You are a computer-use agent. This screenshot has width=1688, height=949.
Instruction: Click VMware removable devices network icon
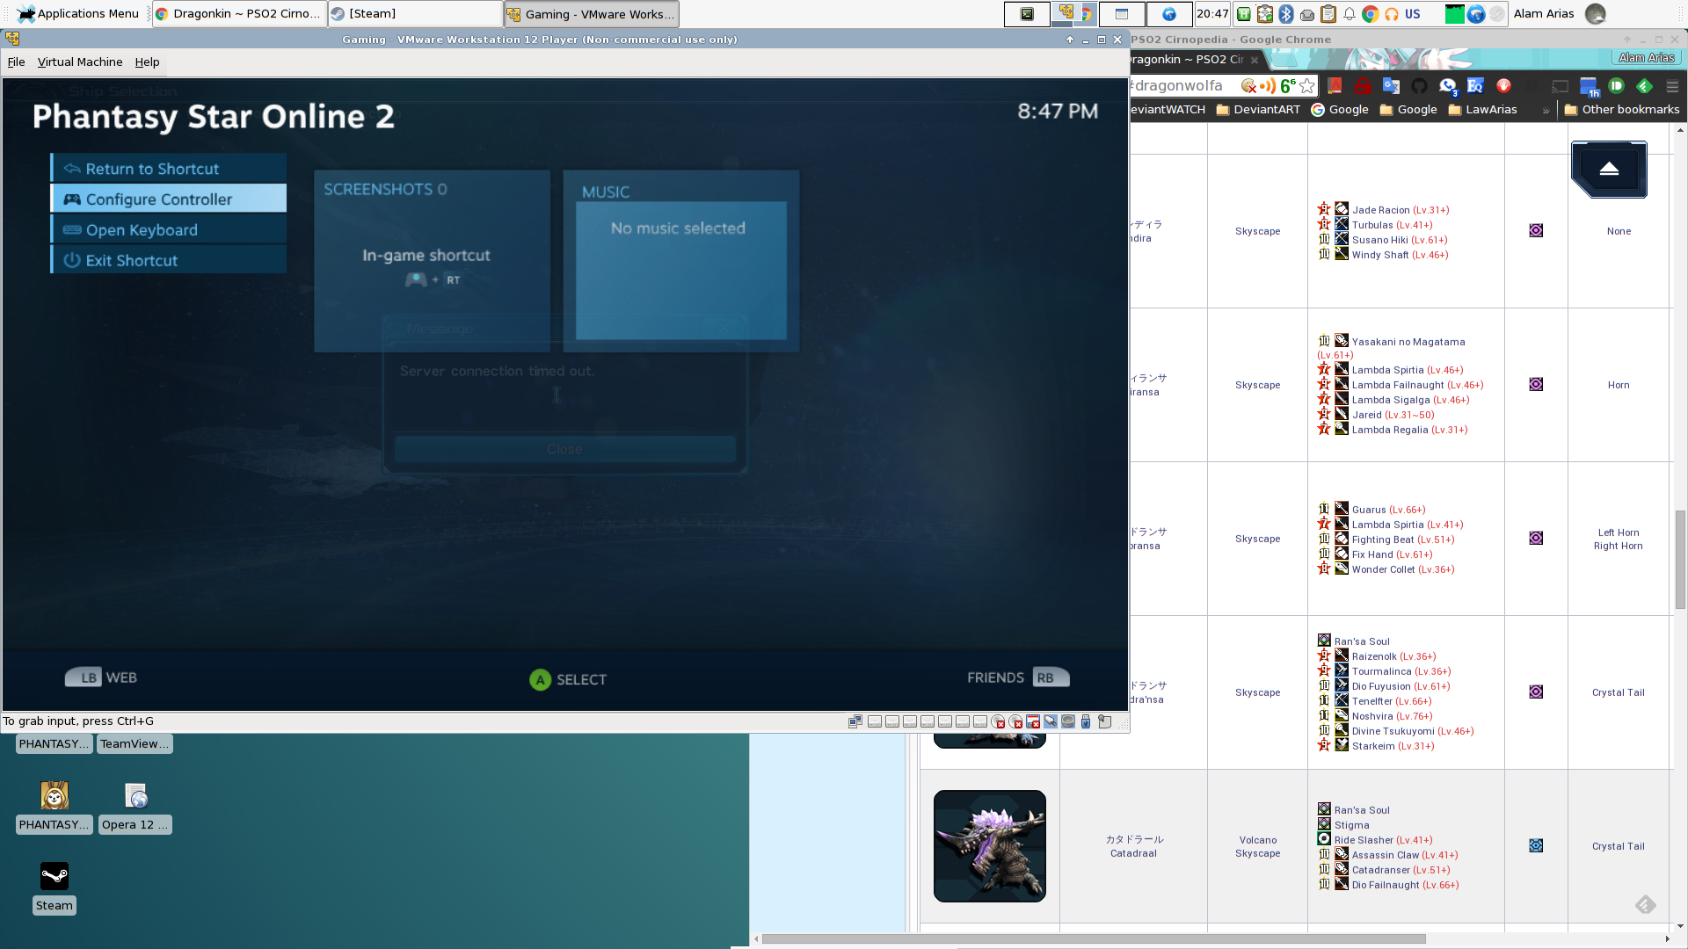click(855, 721)
